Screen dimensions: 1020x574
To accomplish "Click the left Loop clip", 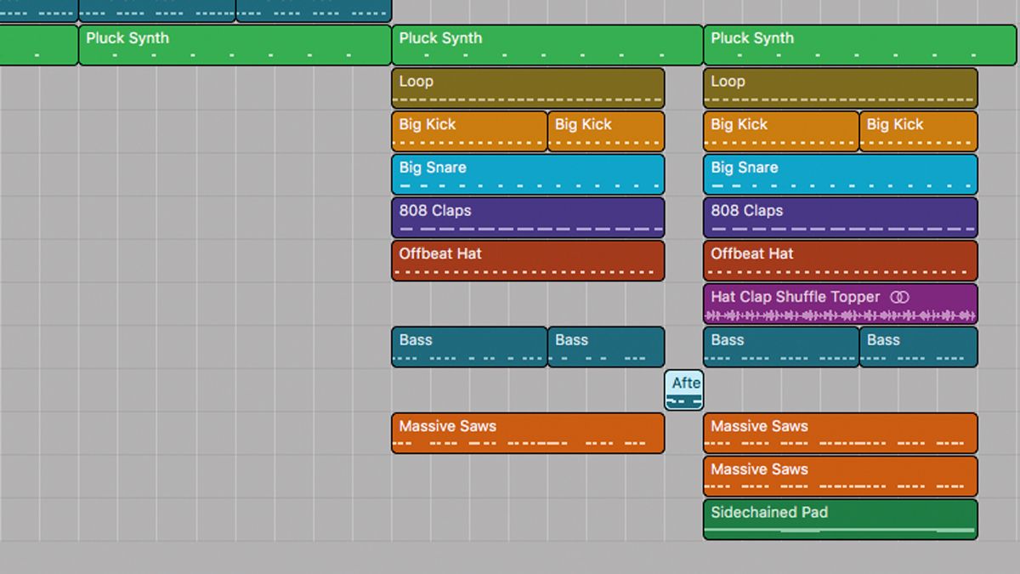I will click(x=527, y=88).
